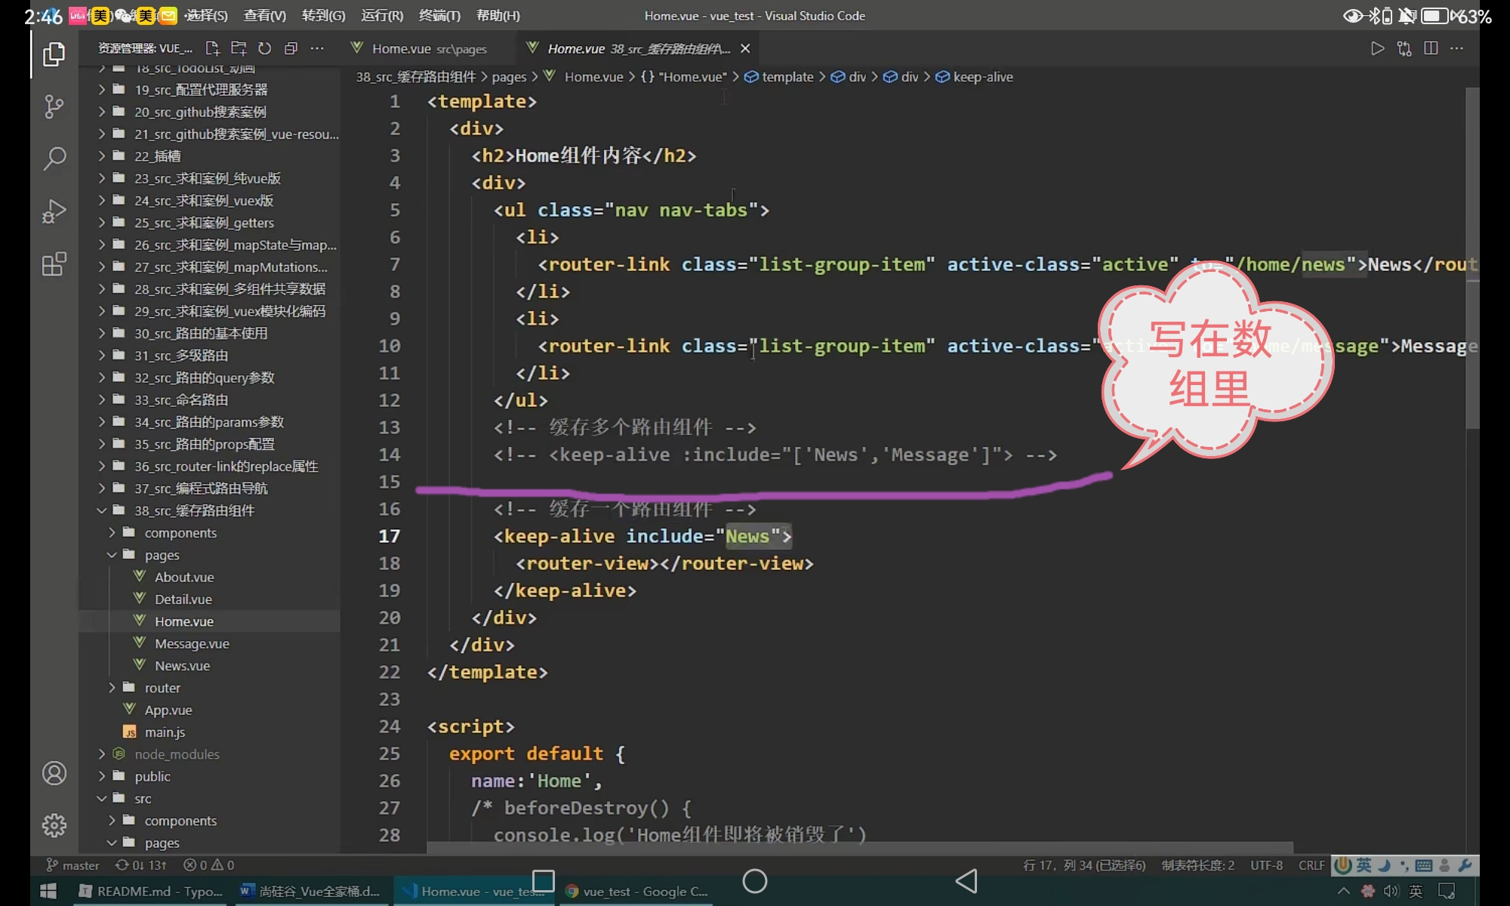This screenshot has height=906, width=1510.
Task: Split the editor to the right
Action: [1430, 48]
